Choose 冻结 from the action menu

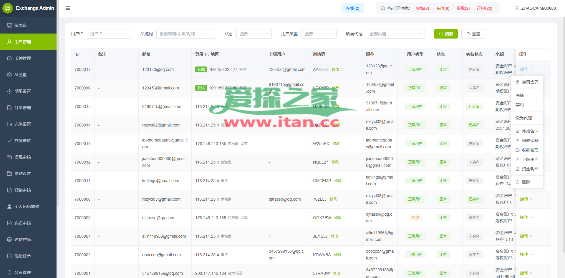point(527,95)
